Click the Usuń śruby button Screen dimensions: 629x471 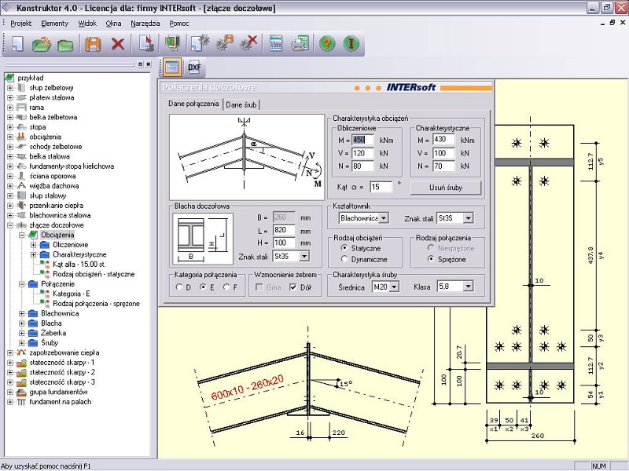(446, 188)
